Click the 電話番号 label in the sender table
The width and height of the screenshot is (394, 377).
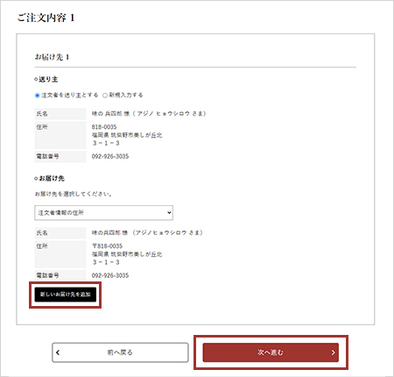[x=47, y=156]
